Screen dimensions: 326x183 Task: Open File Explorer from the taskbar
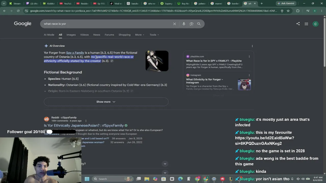tap(147, 179)
